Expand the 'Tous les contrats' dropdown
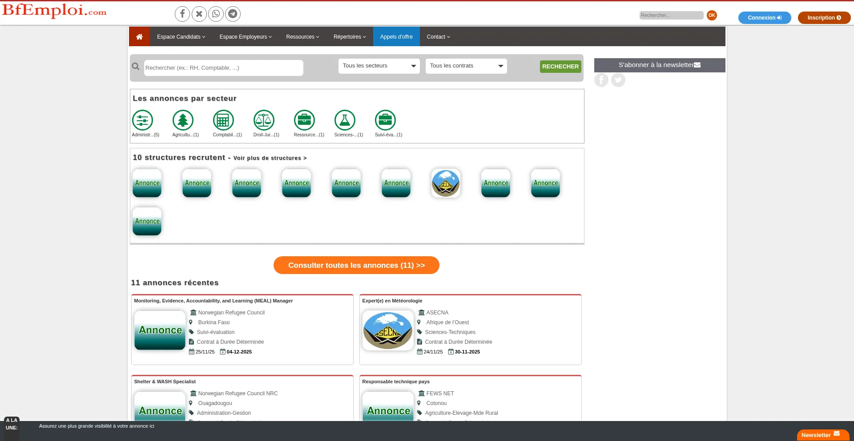854x441 pixels. (466, 66)
